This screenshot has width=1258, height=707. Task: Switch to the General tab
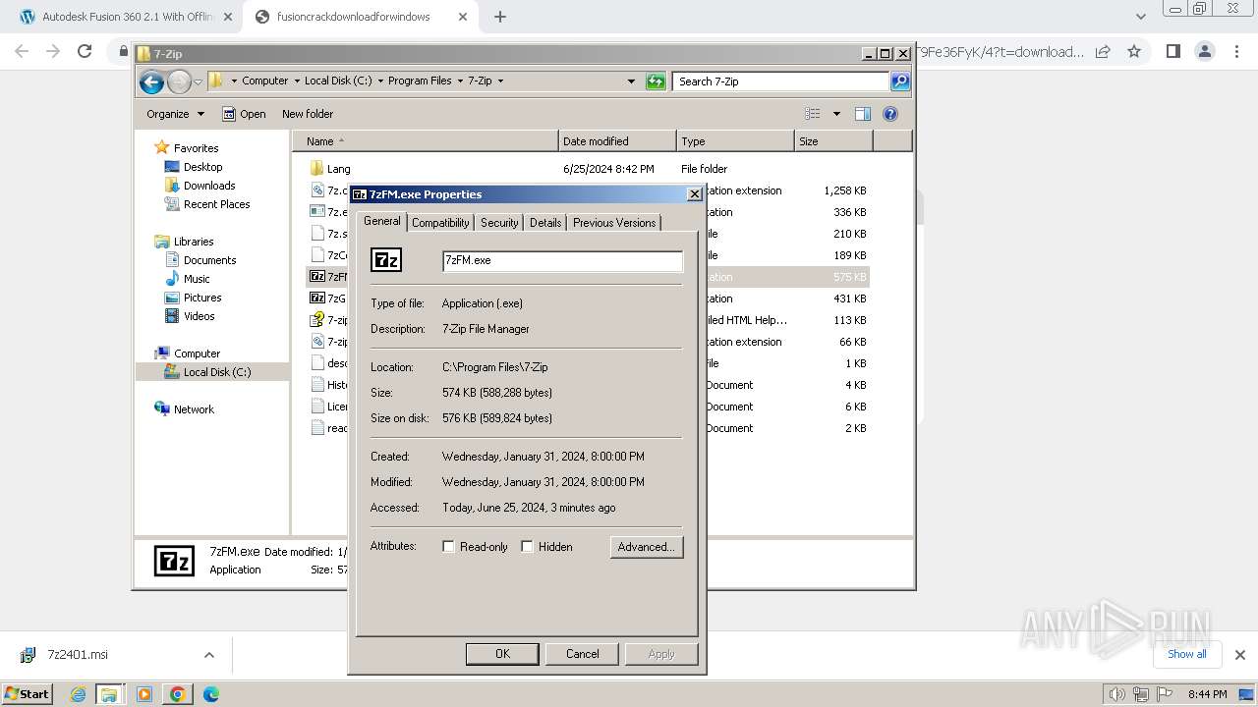point(382,222)
